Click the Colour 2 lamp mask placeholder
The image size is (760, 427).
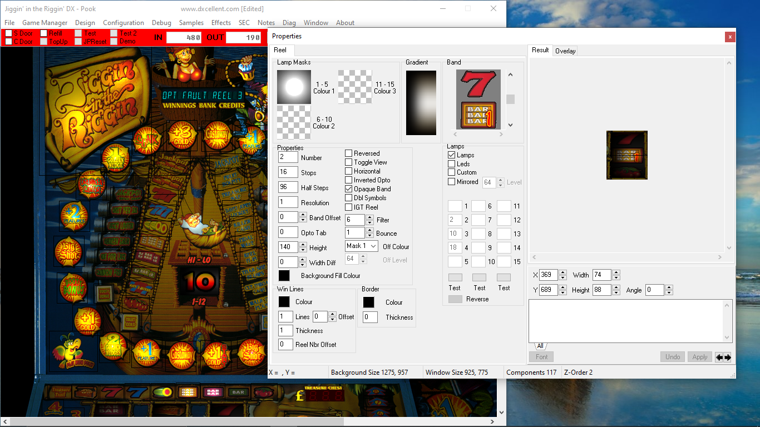[294, 122]
